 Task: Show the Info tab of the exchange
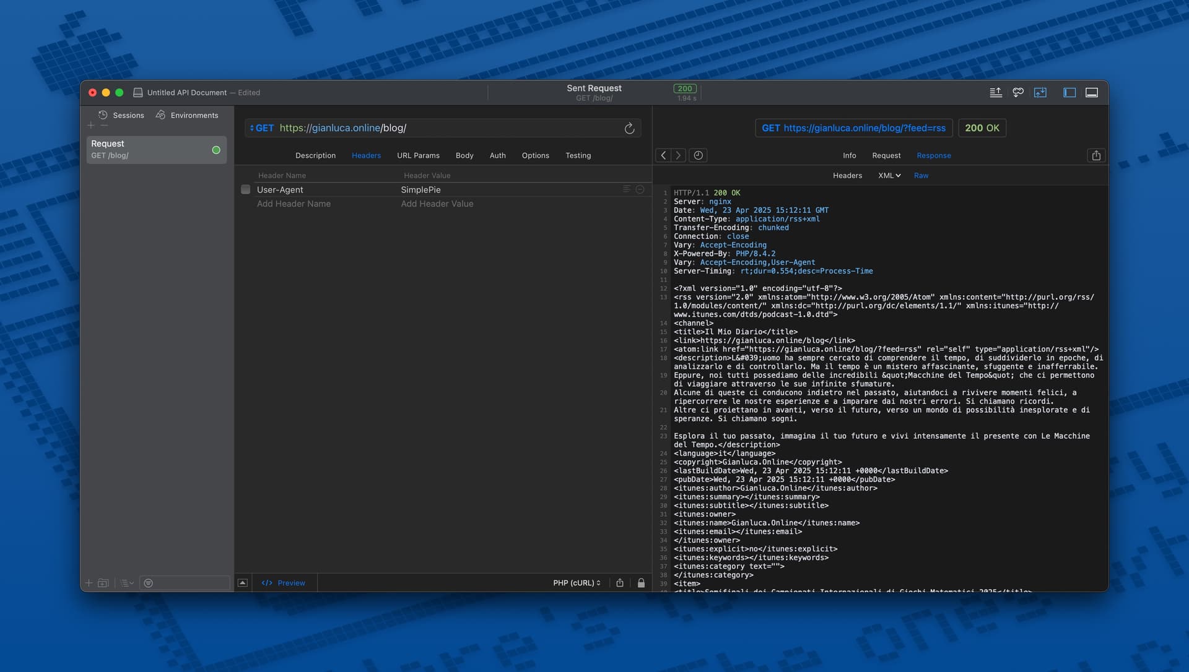point(849,155)
